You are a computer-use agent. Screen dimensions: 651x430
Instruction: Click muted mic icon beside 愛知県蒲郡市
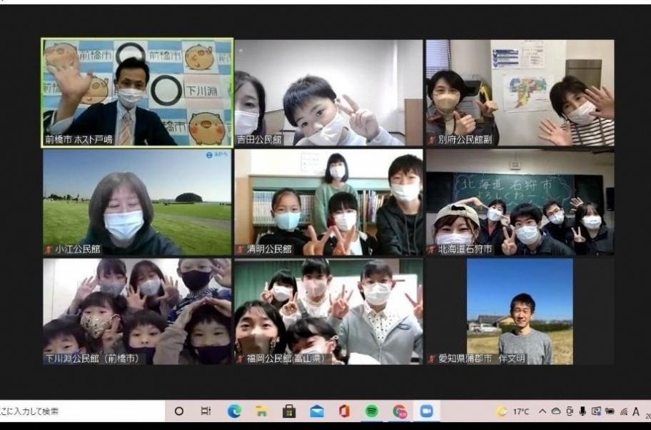432,359
